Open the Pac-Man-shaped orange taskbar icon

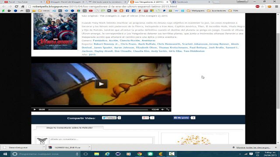click(161, 154)
